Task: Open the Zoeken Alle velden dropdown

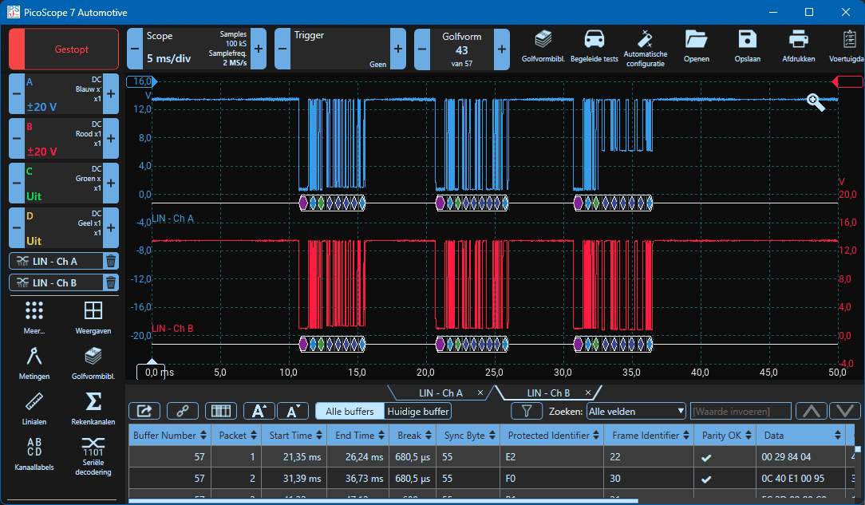Action: point(635,412)
